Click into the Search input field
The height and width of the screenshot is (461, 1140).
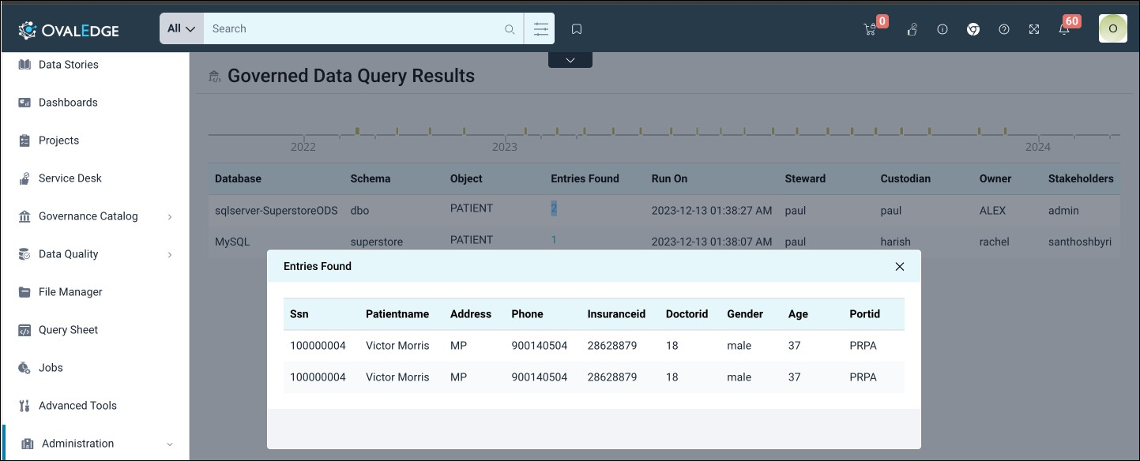tap(354, 28)
